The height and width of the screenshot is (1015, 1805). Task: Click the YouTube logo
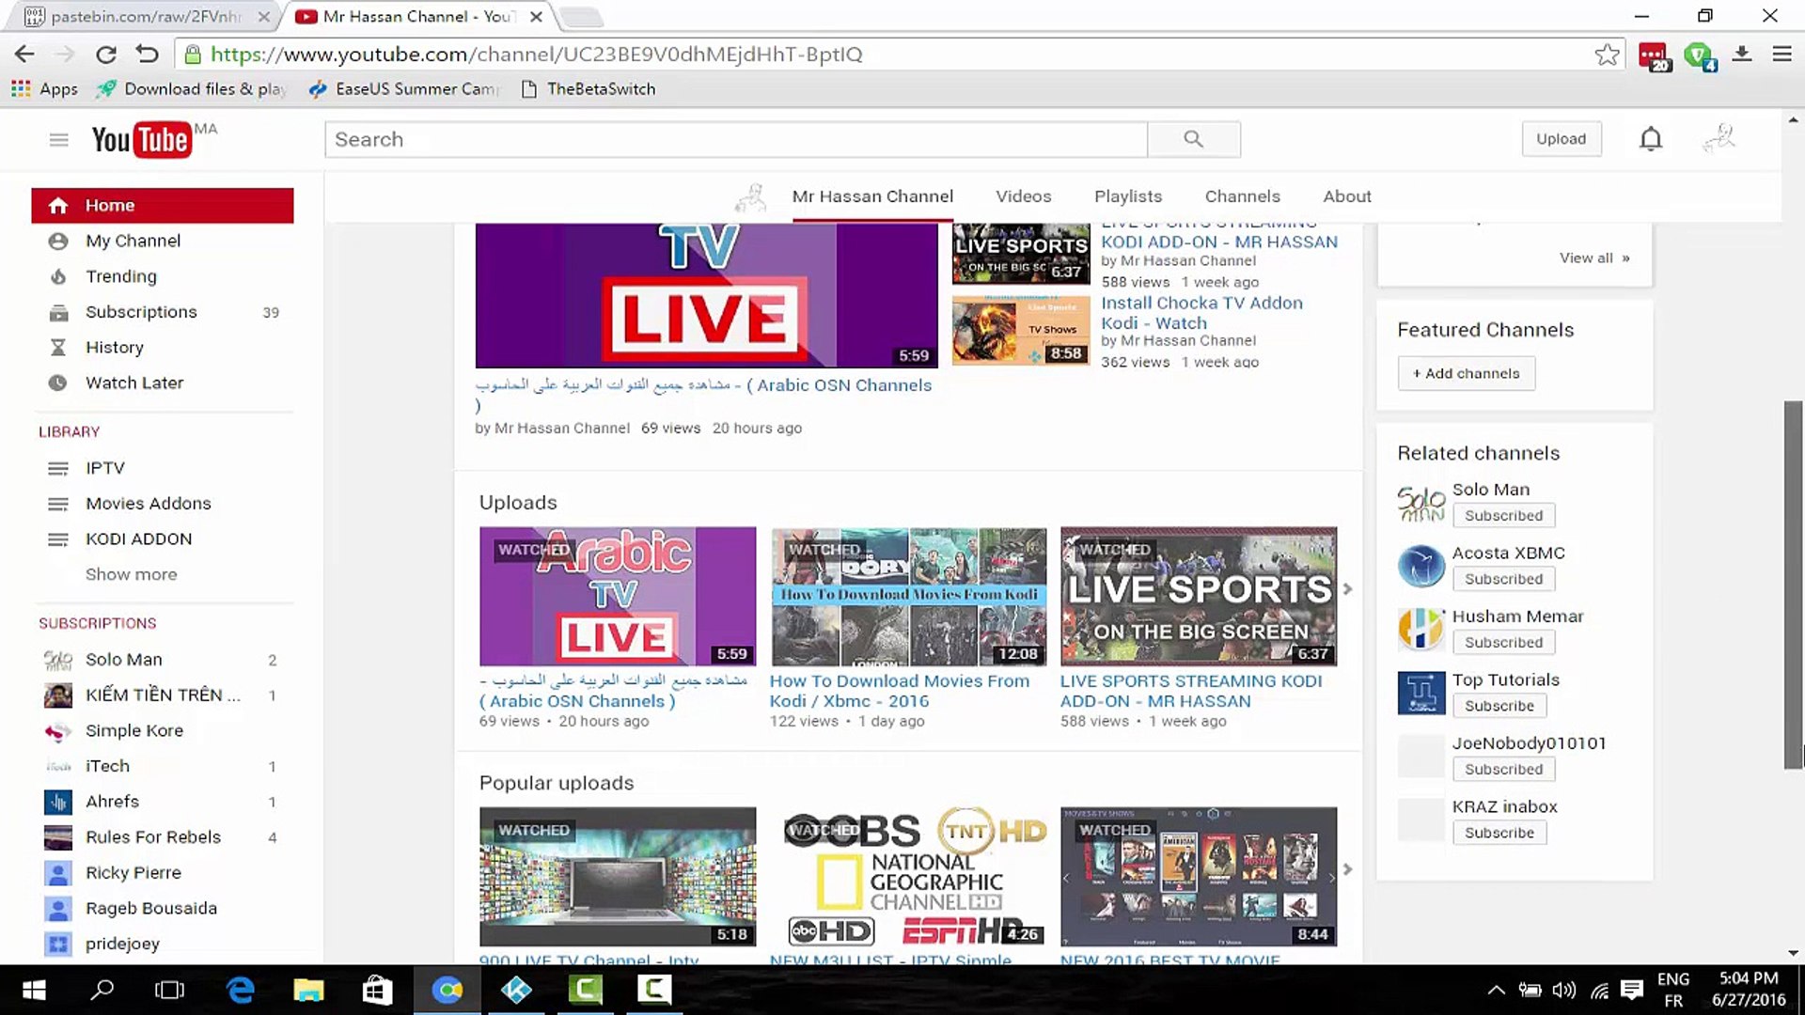pos(142,140)
